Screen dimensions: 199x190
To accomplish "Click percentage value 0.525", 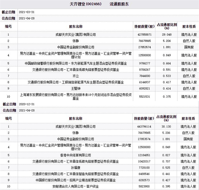I will point(166,168).
